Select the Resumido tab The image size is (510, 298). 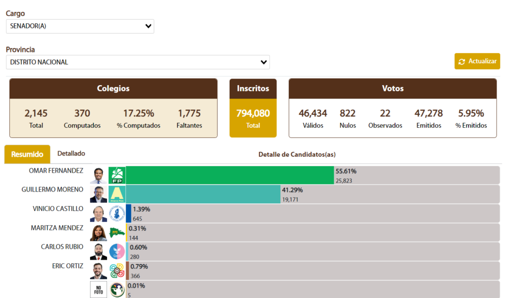pos(27,154)
